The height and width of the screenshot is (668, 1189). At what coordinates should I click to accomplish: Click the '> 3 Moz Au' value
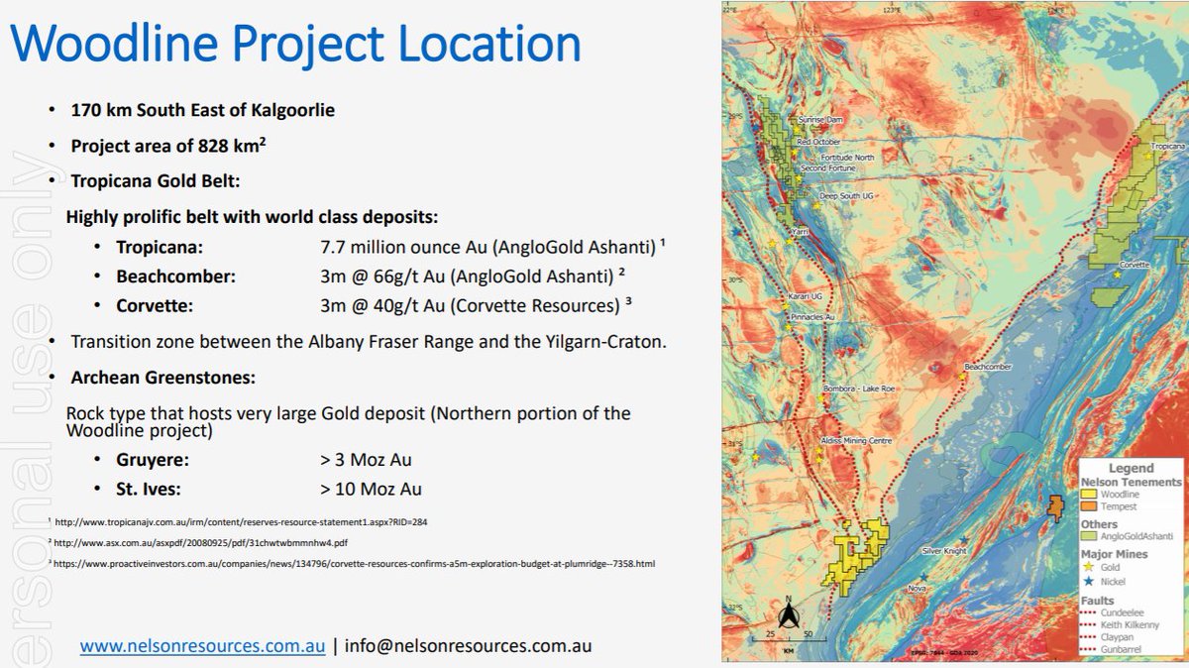click(366, 460)
